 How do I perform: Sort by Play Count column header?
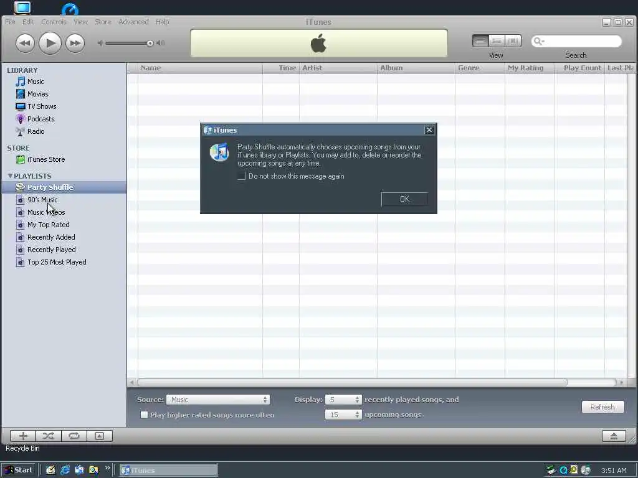pyautogui.click(x=579, y=68)
